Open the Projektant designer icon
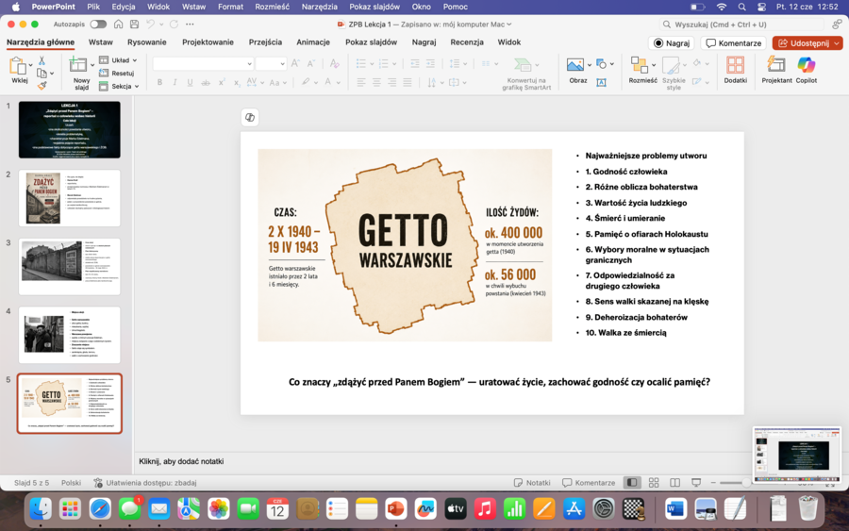The height and width of the screenshot is (531, 849). pos(776,65)
